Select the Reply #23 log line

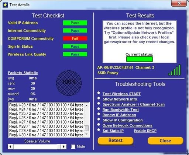click(46, 105)
